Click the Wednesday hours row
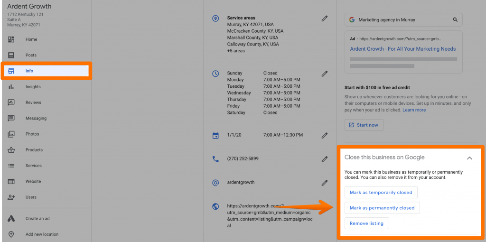 tap(264, 93)
